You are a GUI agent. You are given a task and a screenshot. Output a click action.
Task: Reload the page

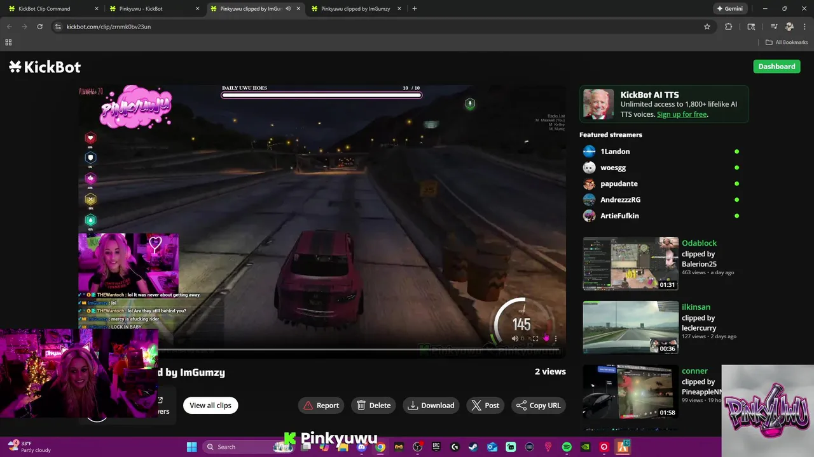tap(39, 27)
